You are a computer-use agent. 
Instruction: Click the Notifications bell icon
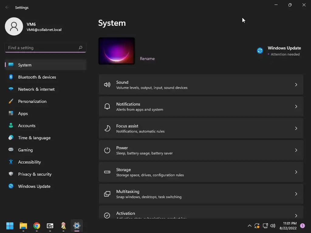tap(107, 106)
